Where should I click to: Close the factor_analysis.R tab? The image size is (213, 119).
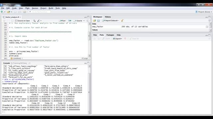pyautogui.click(x=20, y=17)
